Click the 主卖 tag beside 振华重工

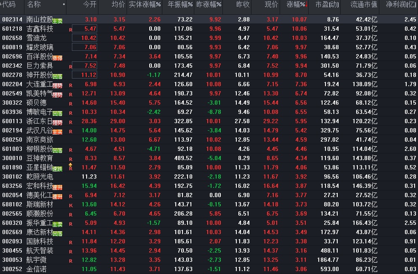coord(57,225)
